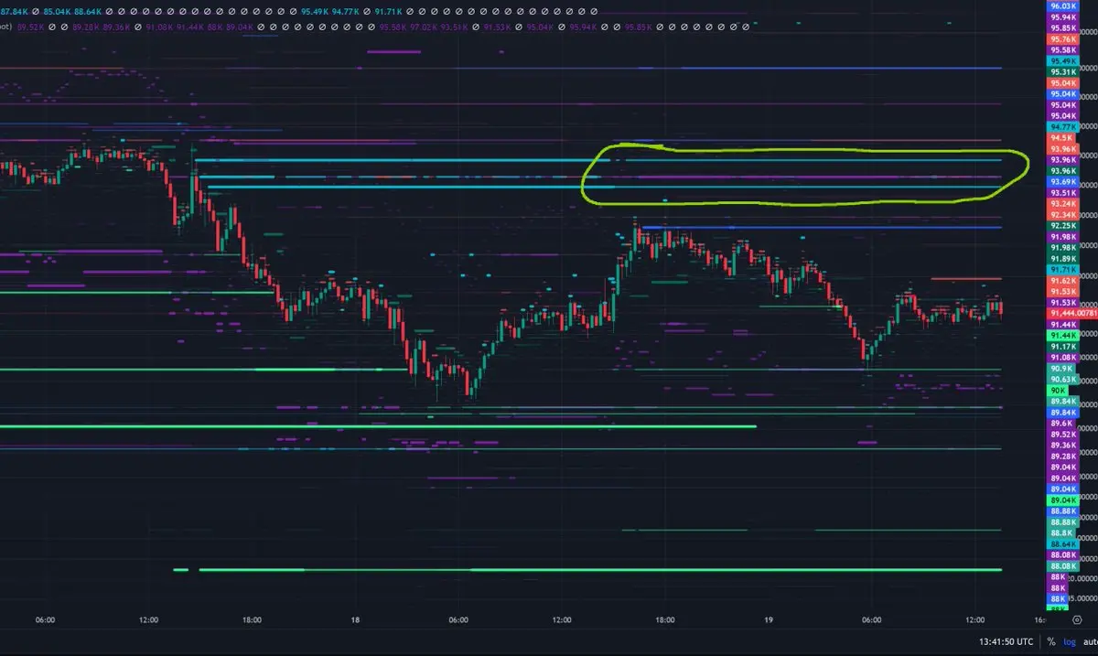The width and height of the screenshot is (1098, 656).
Task: Click the date label 19 on time axis
Action: click(x=769, y=619)
